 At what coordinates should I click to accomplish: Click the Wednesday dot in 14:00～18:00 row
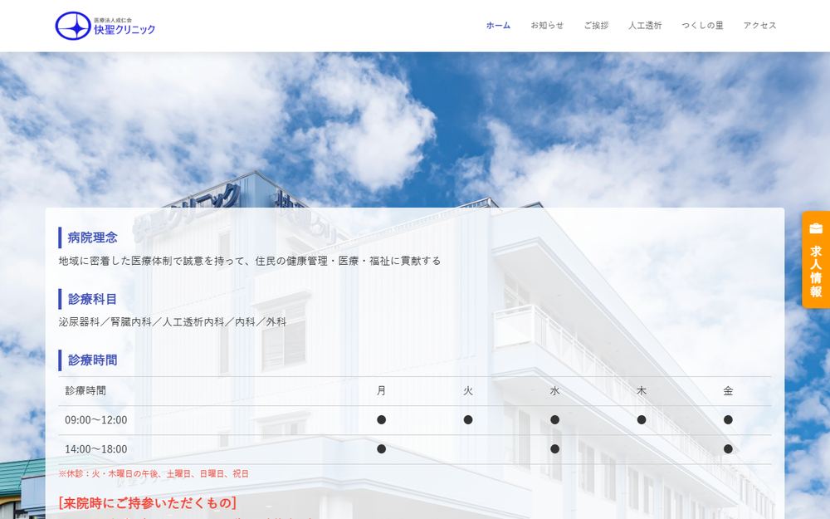tap(554, 449)
